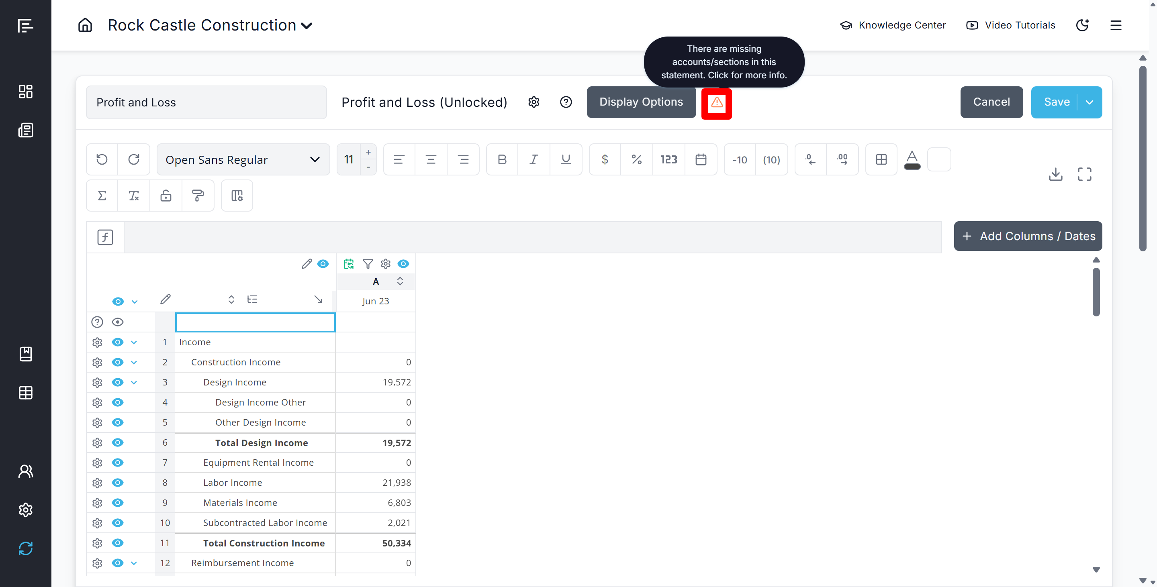This screenshot has width=1157, height=587.
Task: Hide the Labor Income row
Action: [x=118, y=483]
